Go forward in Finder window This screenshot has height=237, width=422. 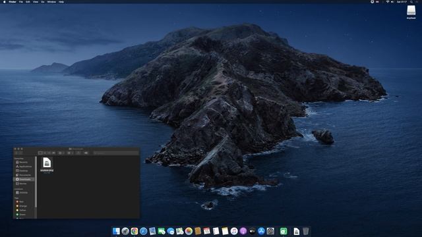pyautogui.click(x=21, y=153)
